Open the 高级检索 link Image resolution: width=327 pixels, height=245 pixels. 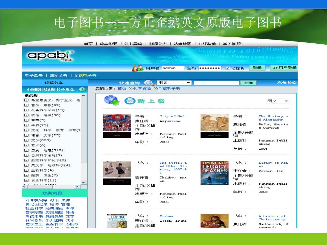coord(286,83)
